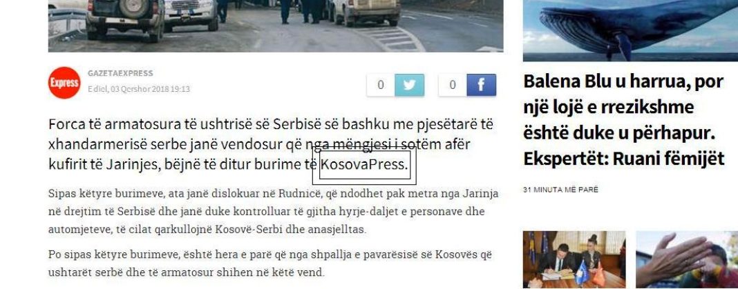
Task: Click the paragraph starting Po sipas këtyre
Action: tap(269, 263)
